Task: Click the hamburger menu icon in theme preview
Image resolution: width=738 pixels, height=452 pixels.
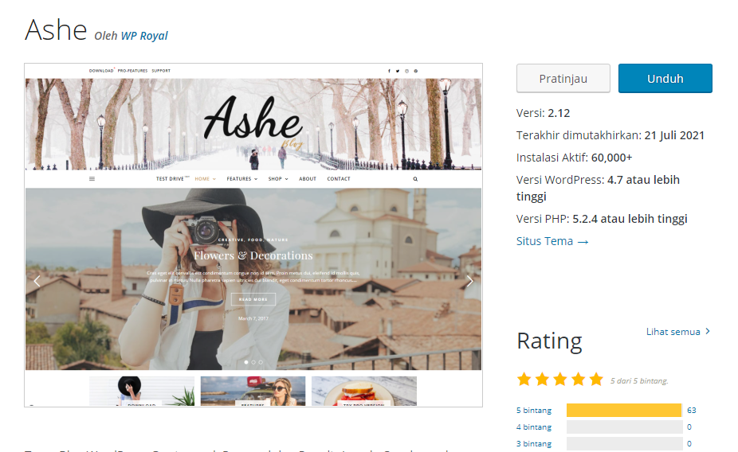Action: point(92,179)
